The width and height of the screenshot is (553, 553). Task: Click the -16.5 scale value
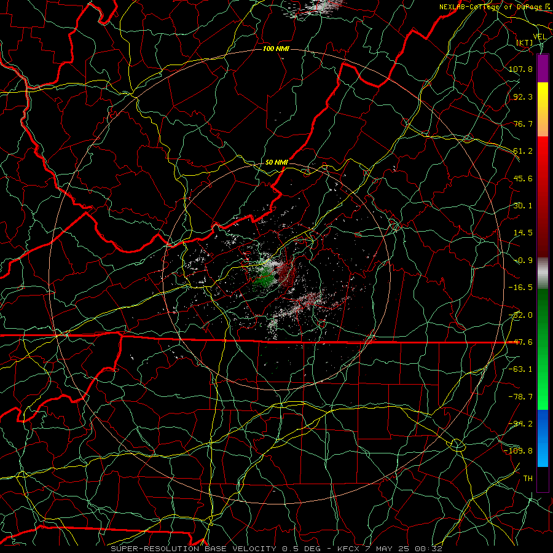(520, 288)
